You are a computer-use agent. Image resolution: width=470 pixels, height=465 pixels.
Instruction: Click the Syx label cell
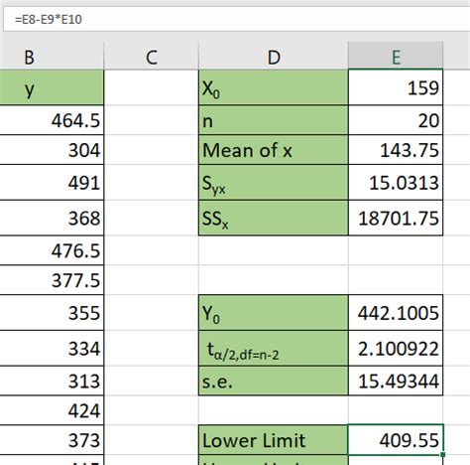tap(274, 182)
